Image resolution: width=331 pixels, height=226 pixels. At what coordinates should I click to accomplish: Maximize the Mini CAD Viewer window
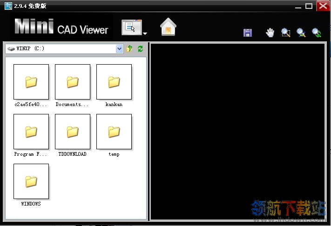[309, 6]
